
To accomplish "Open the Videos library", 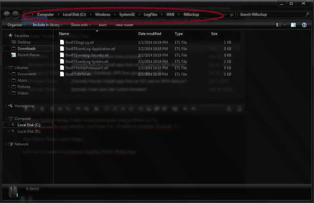I will coord(23,93).
